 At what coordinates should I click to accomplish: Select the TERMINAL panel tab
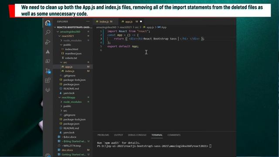pos(157,135)
